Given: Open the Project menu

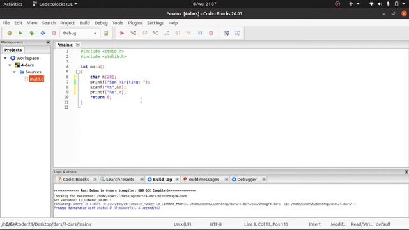Looking at the screenshot, I should click(x=68, y=23).
